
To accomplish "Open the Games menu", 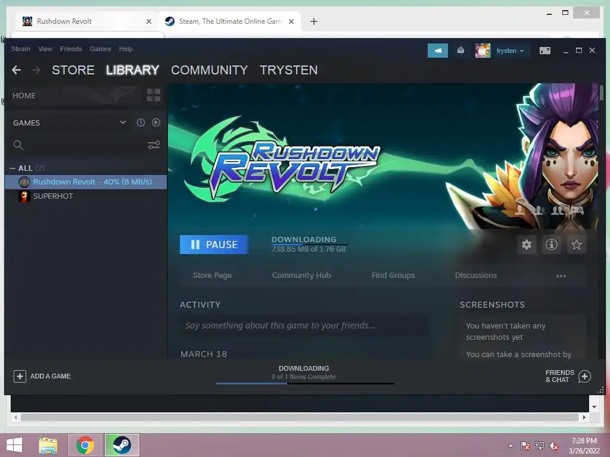I will point(100,49).
